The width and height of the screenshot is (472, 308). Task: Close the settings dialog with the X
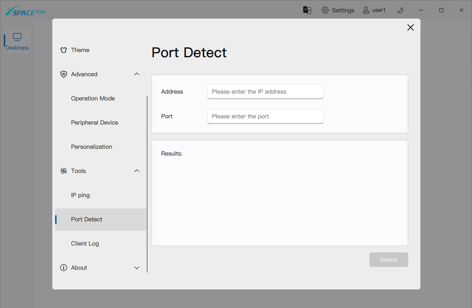coord(410,27)
